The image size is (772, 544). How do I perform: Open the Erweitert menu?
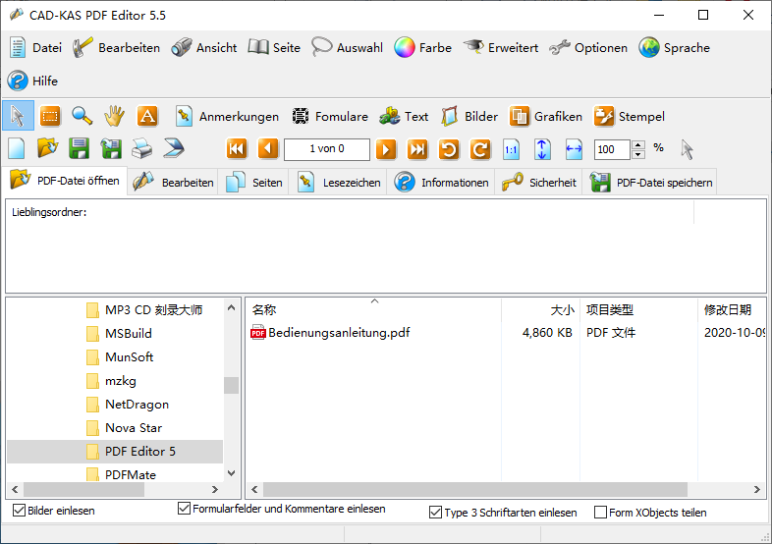coord(501,48)
